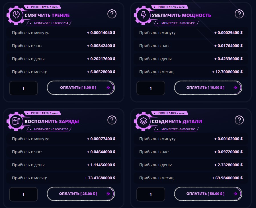Focus quantity field in Смягчить трение card
The width and height of the screenshot is (256, 208).
tap(23, 88)
